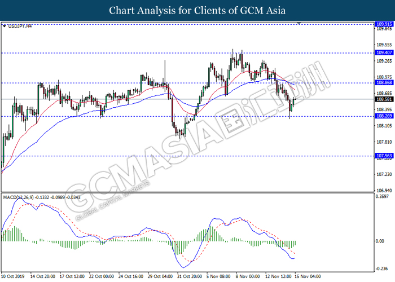
Task: Select the 107.563 price level label
Action: (384, 156)
